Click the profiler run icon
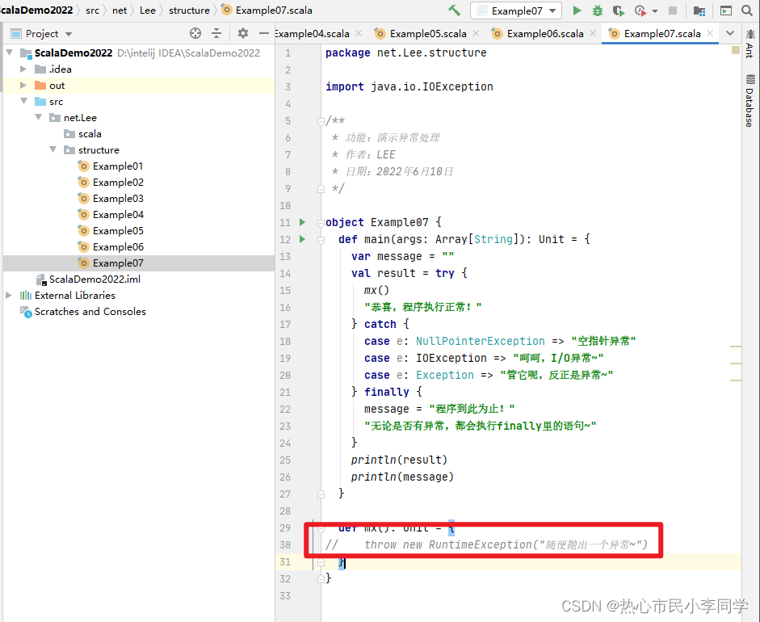This screenshot has width=760, height=622. (640, 11)
